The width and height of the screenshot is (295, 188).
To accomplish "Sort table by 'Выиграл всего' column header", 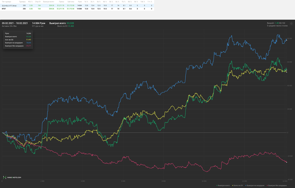I will pos(48,2).
